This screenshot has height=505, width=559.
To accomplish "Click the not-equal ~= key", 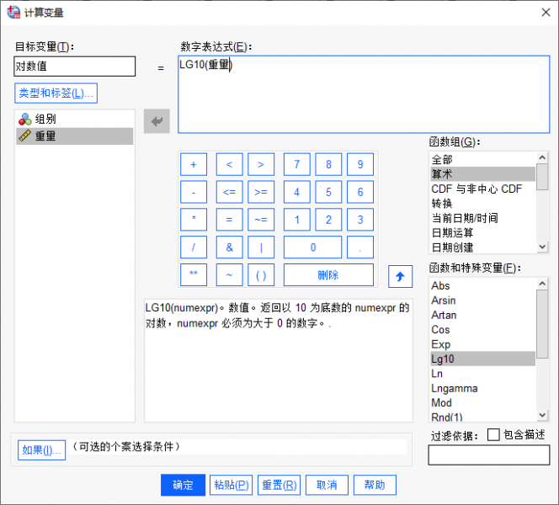I will (261, 220).
